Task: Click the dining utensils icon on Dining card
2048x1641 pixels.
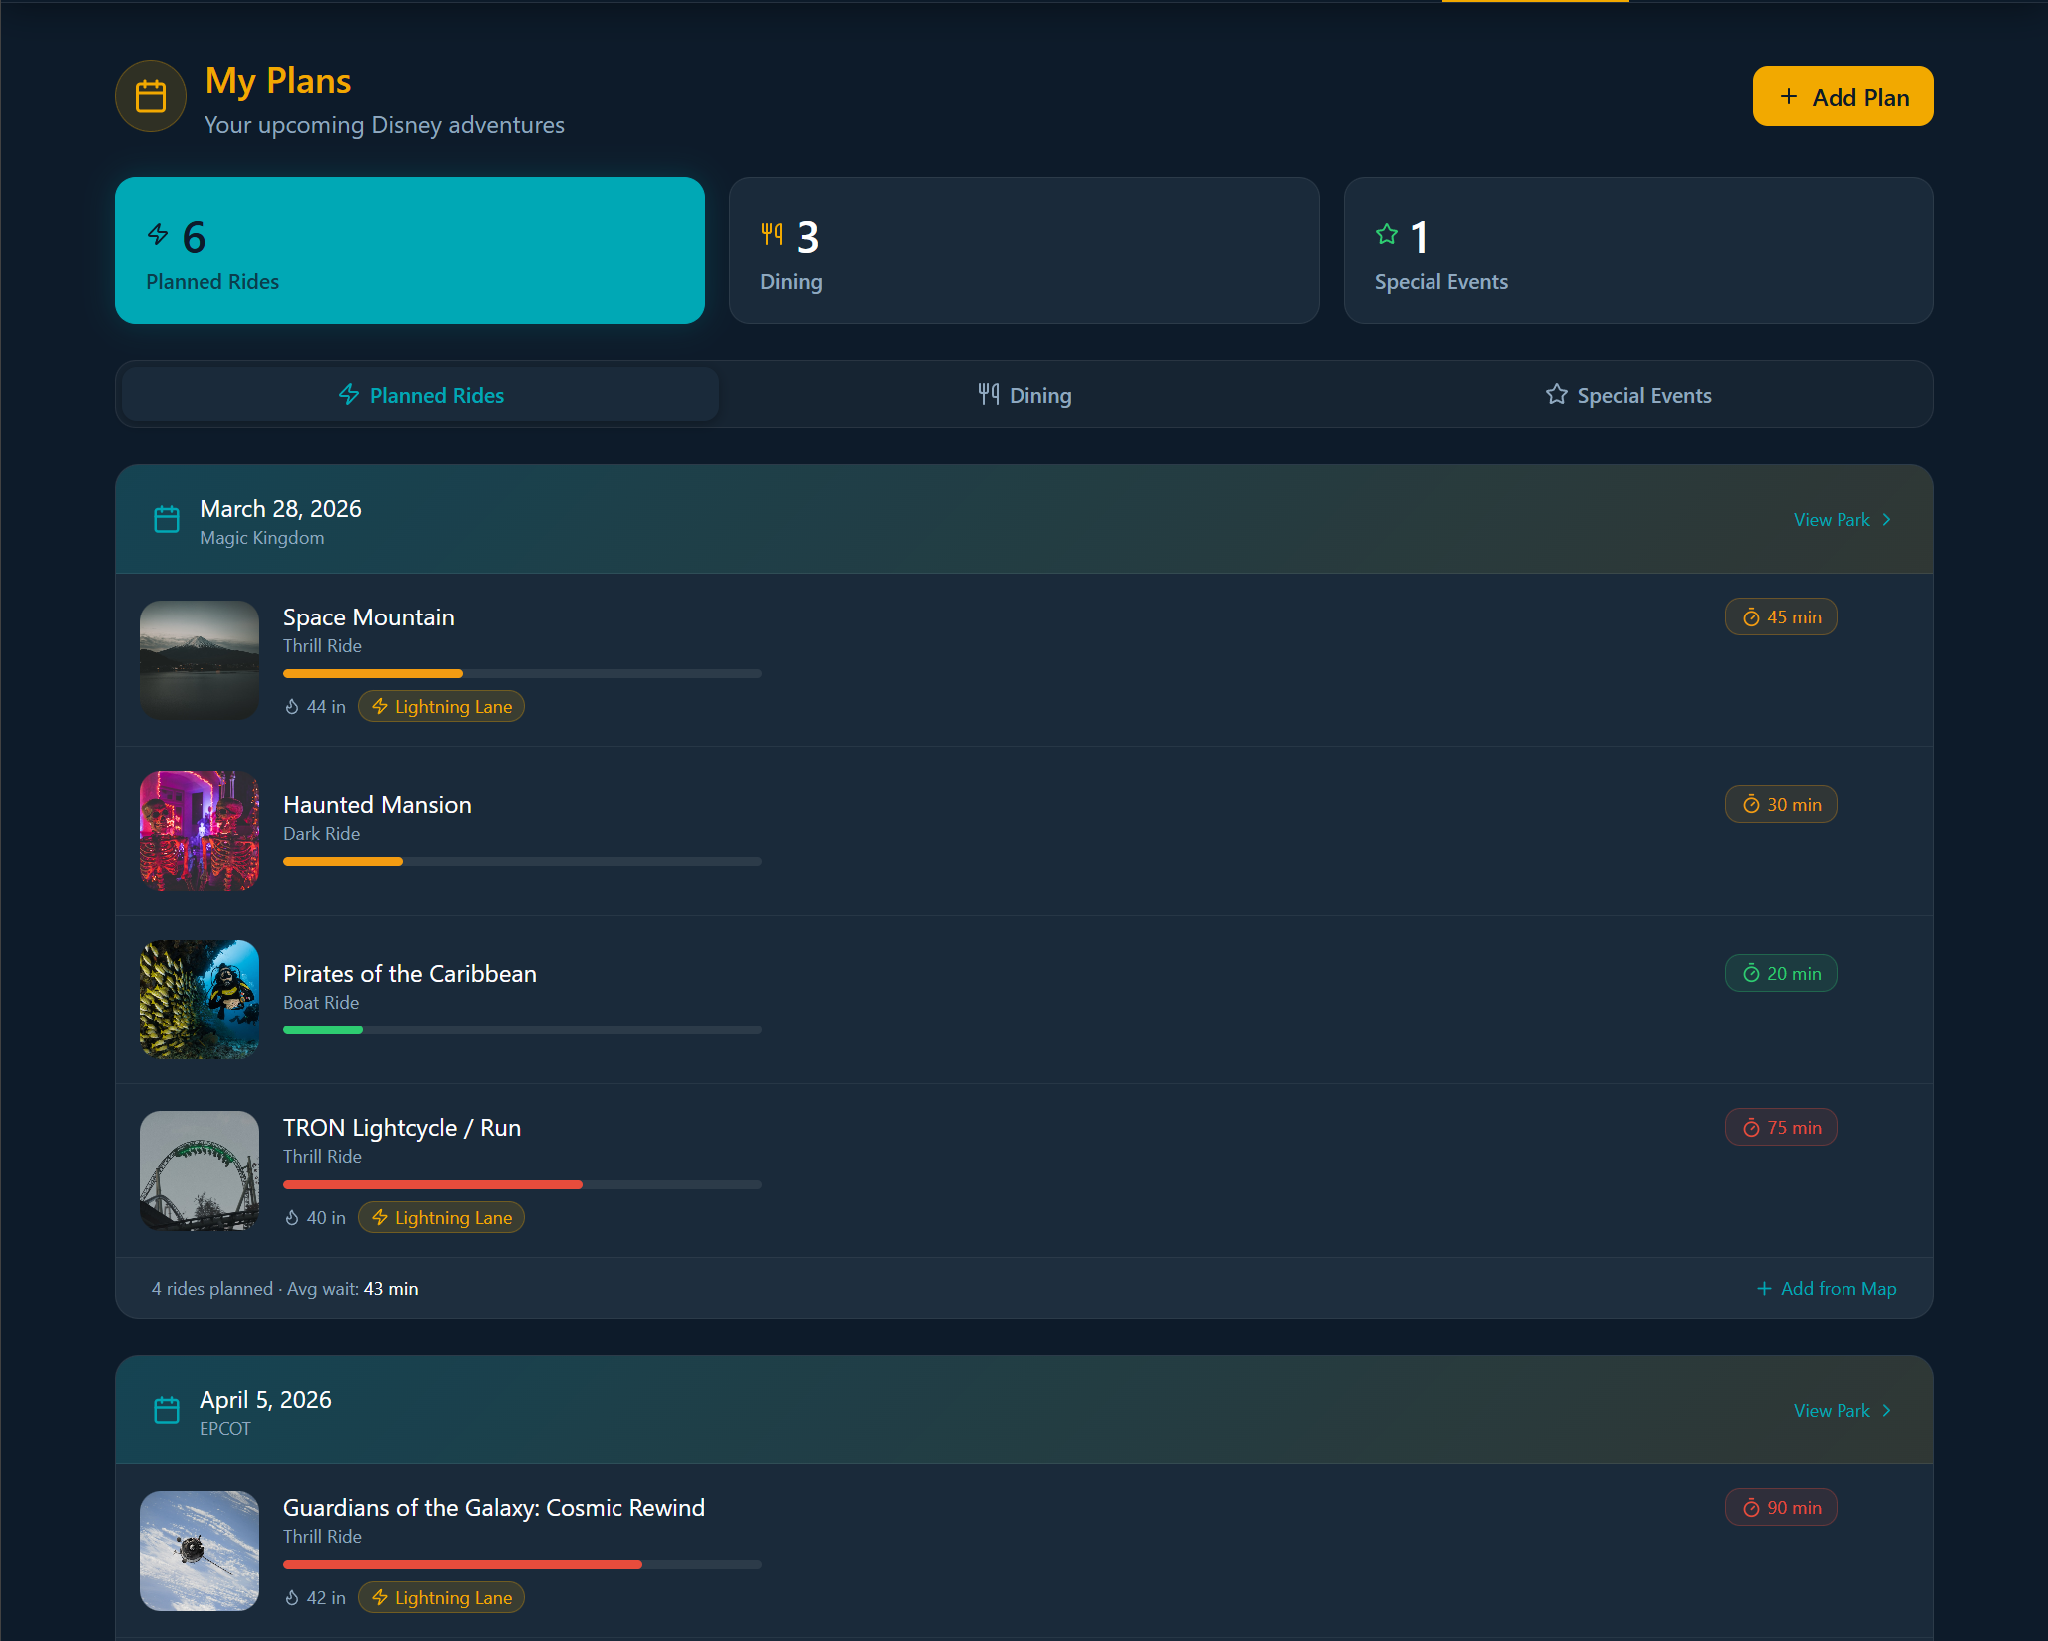Action: (770, 233)
